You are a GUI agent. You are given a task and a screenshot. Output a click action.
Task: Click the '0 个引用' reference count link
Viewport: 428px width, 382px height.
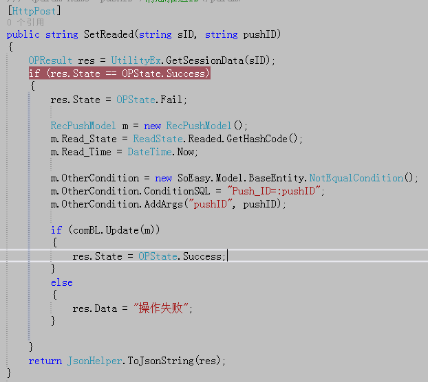[x=25, y=23]
